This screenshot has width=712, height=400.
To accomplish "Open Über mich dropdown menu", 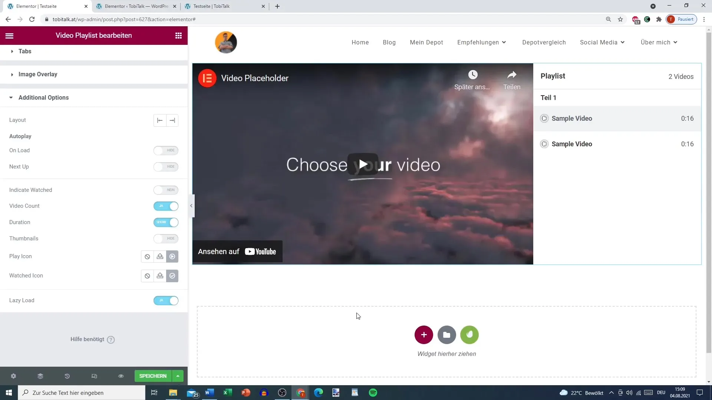I will [659, 42].
